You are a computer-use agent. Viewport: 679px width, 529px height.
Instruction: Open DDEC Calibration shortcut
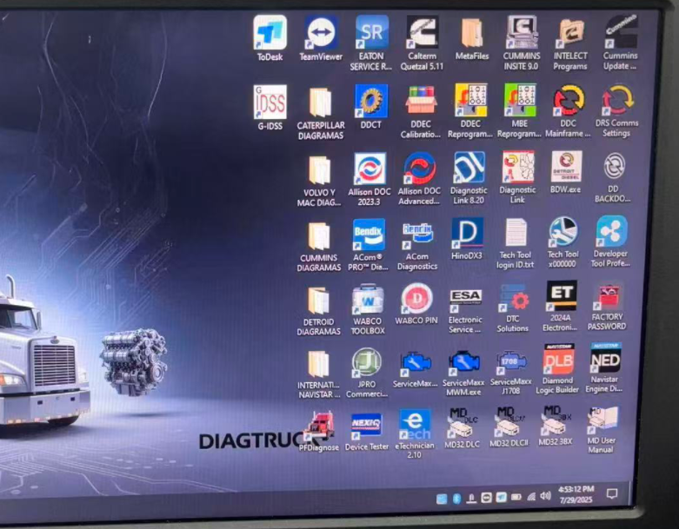click(421, 111)
